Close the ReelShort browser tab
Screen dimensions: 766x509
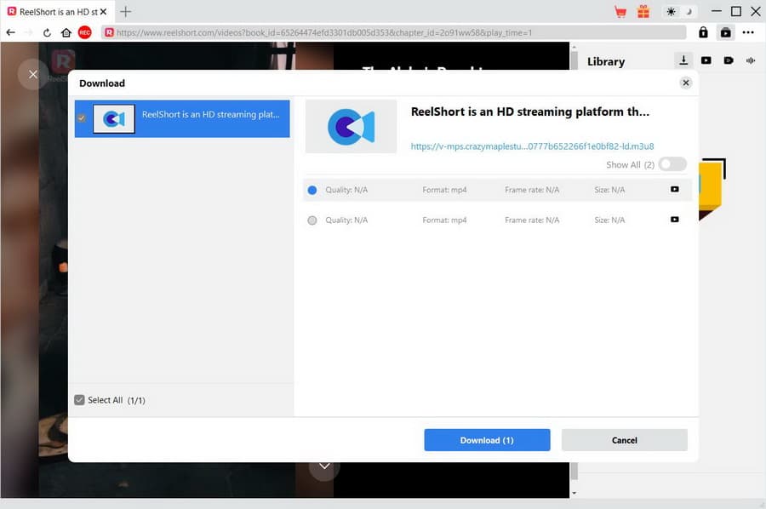[104, 12]
